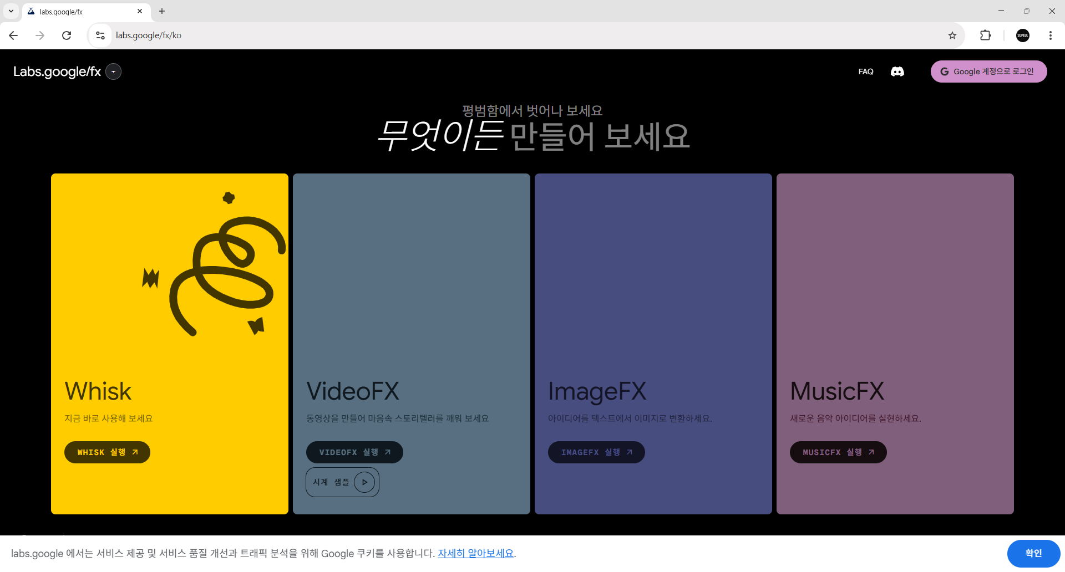Click the VideoFX description text
Viewport: 1065px width, 572px height.
[398, 418]
